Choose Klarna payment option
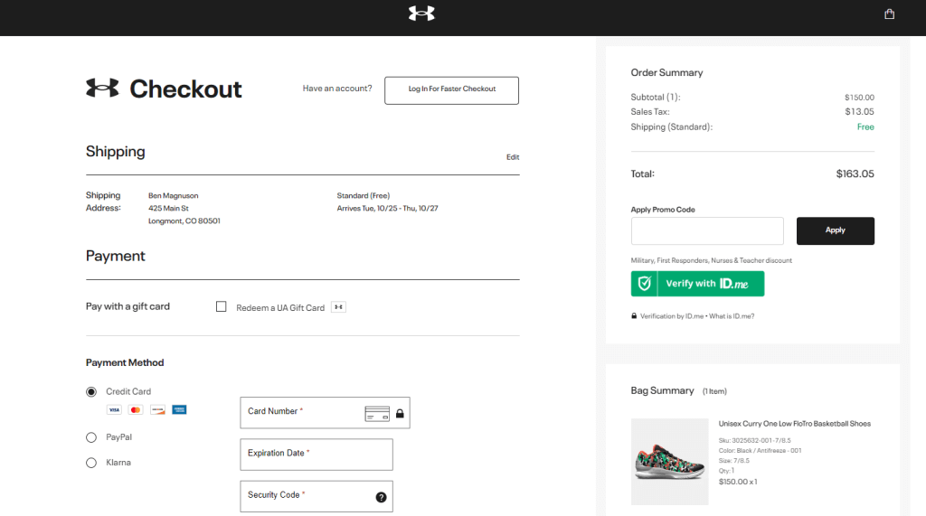Screen dimensions: 926x516 click(91, 463)
